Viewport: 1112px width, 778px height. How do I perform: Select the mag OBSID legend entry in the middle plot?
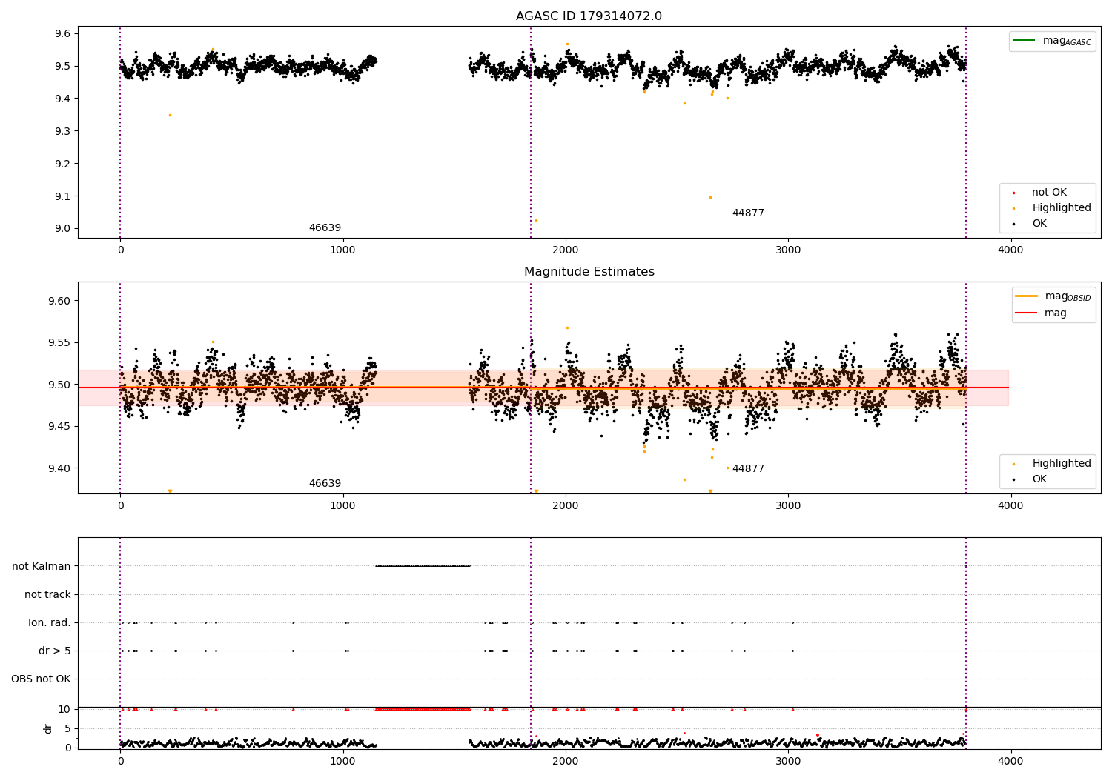pyautogui.click(x=1053, y=296)
